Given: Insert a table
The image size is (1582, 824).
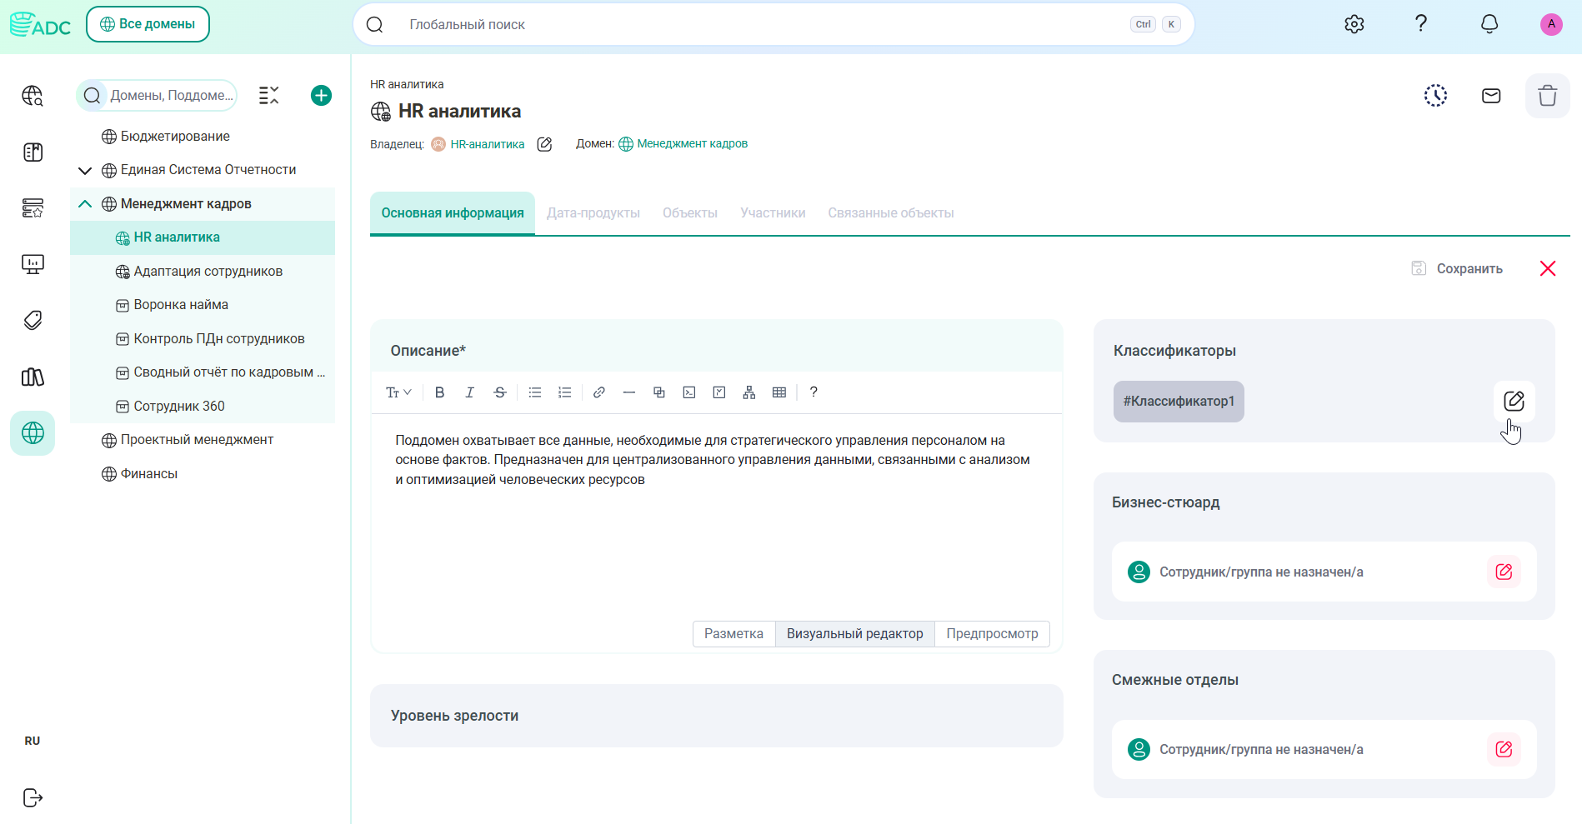Looking at the screenshot, I should click(x=779, y=392).
